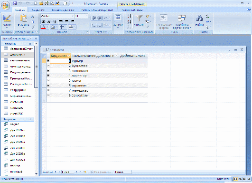This screenshot has height=183, width=252.
Task: Open the Код должн column filter dropdown
Action: coord(69,56)
